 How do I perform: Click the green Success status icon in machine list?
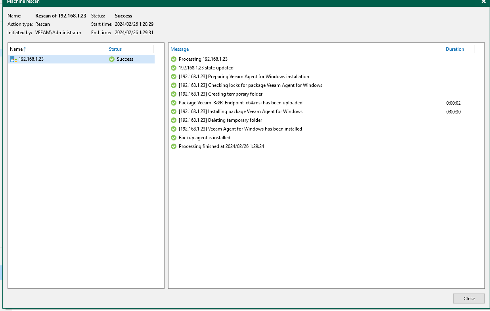click(112, 59)
